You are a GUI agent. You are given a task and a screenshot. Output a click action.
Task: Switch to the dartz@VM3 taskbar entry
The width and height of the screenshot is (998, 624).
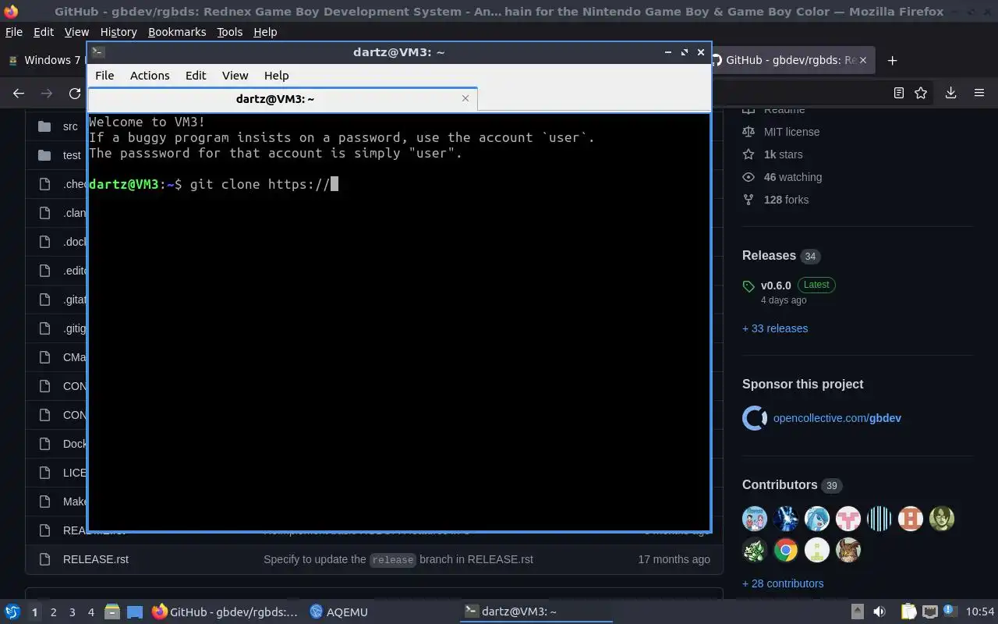pyautogui.click(x=537, y=612)
